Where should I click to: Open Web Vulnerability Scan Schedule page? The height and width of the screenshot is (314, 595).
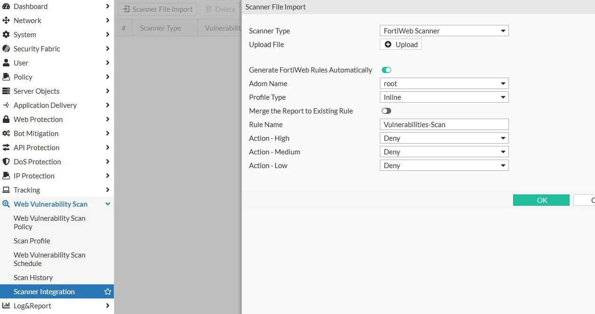coord(49,259)
